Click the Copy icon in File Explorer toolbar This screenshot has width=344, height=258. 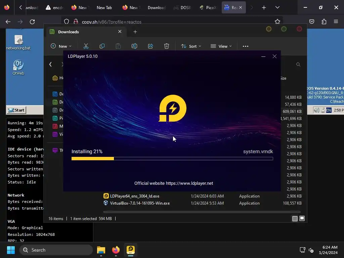[x=102, y=46]
